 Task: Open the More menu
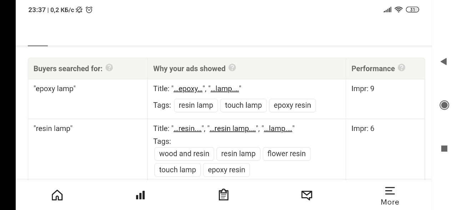tap(390, 196)
